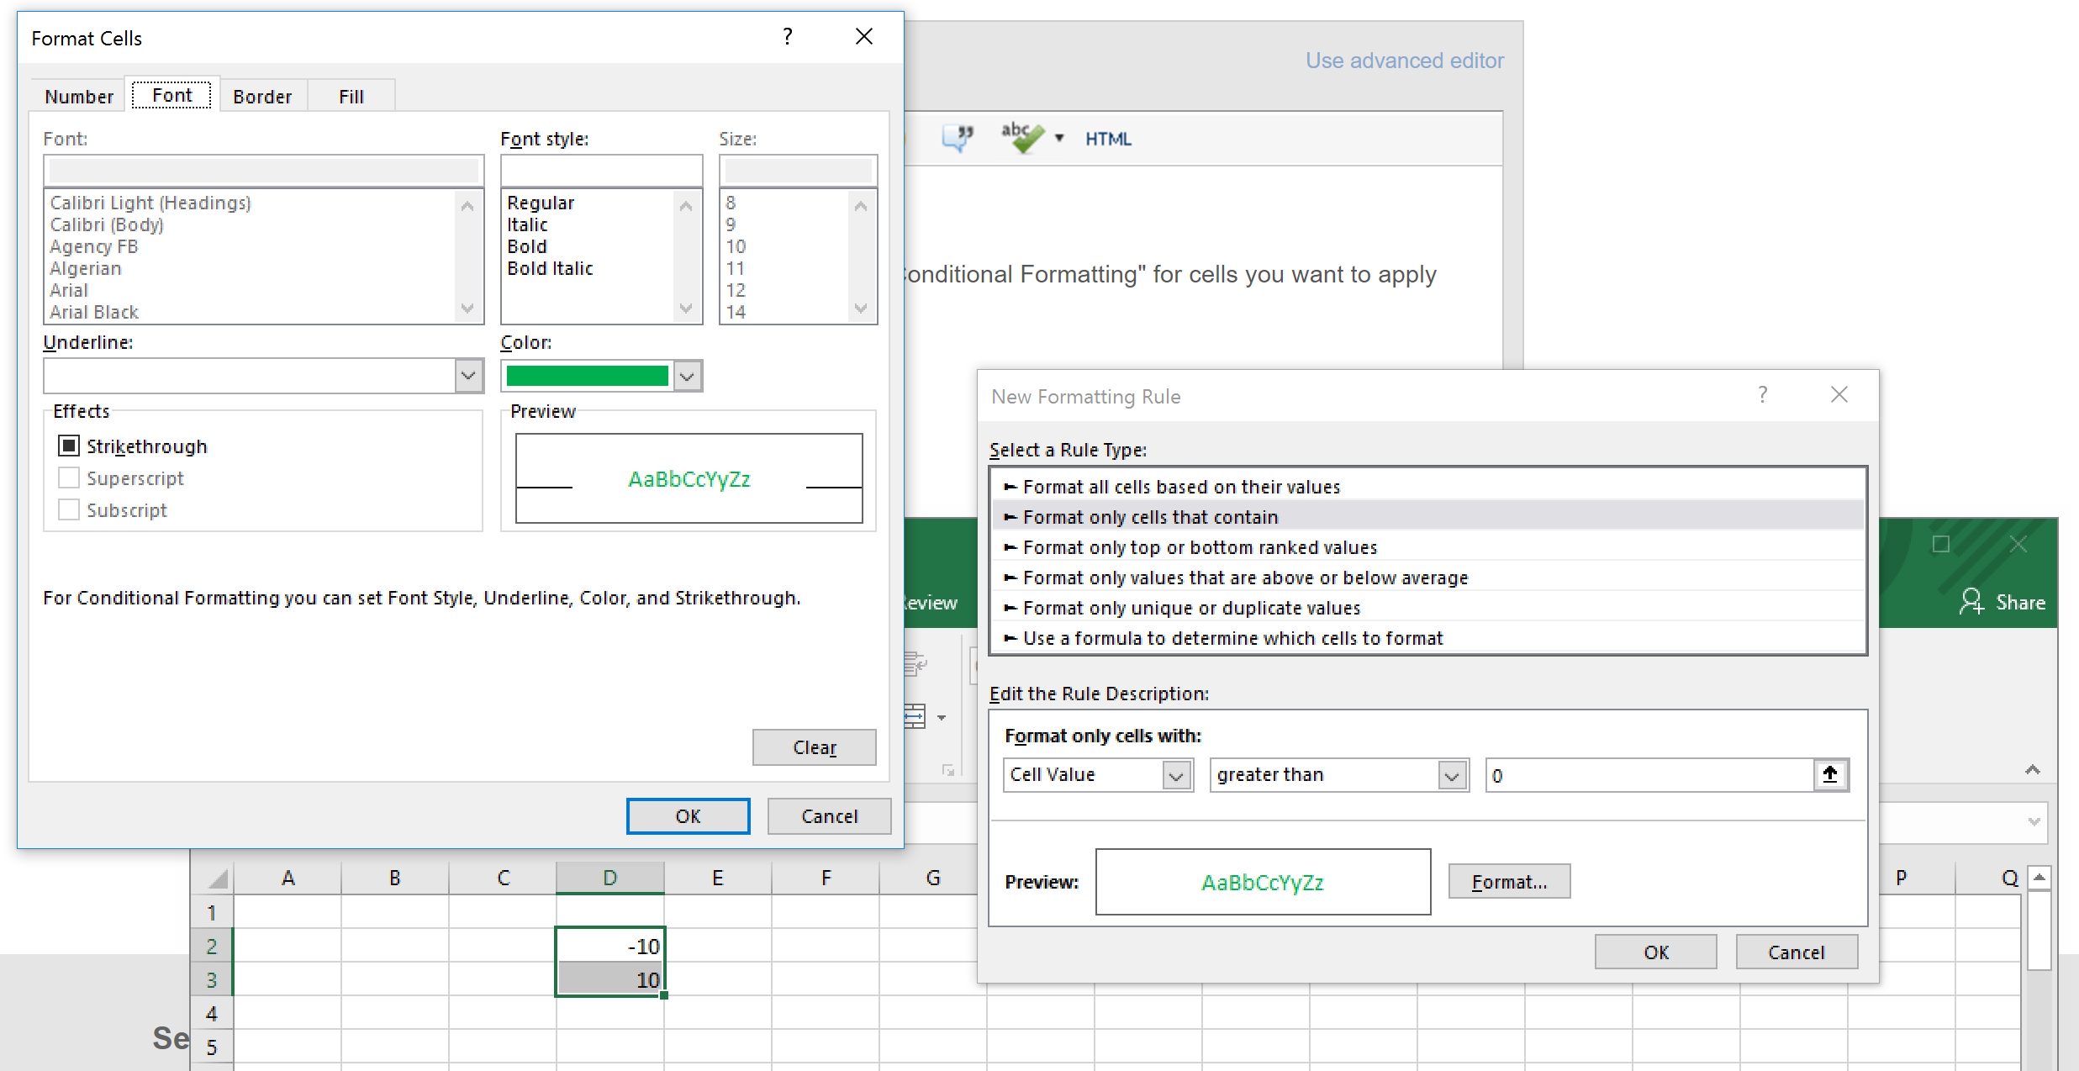Viewport: 2079px width, 1071px height.
Task: Click column A header in Excel
Action: point(288,878)
